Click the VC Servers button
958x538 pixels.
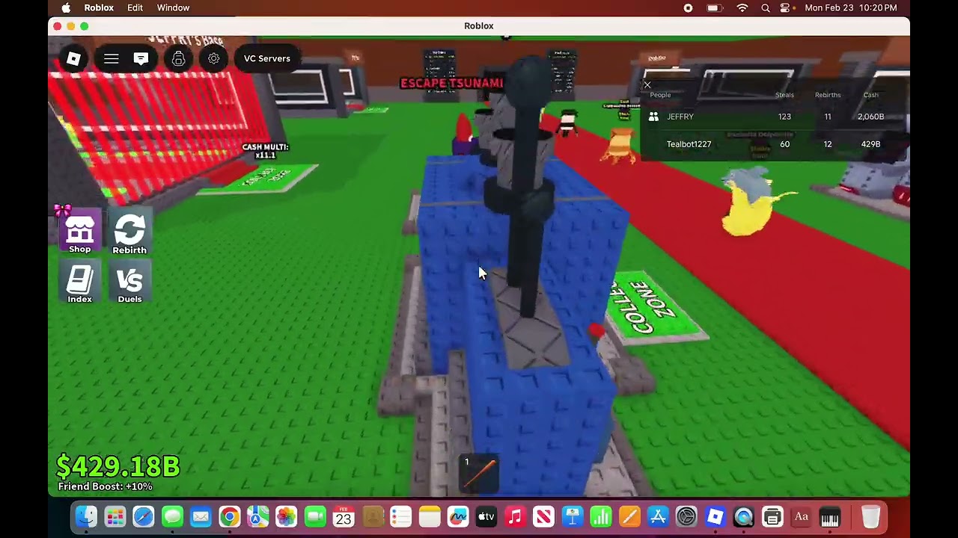[267, 58]
